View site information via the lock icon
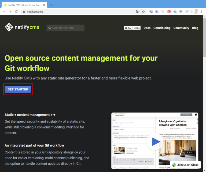Image resolution: width=206 pixels, height=172 pixels. [24, 12]
